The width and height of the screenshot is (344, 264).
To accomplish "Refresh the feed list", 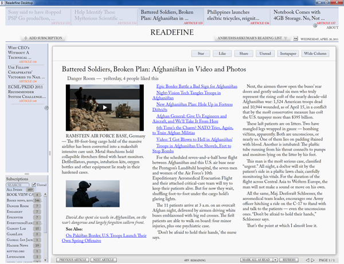I will (289, 260).
